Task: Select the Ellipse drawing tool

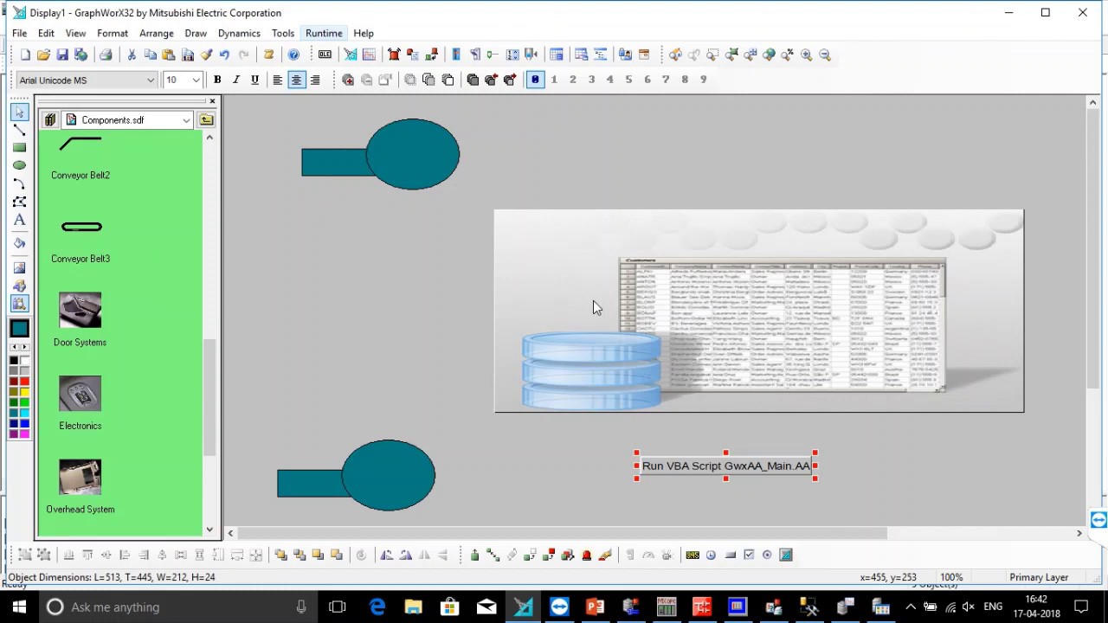Action: (19, 165)
